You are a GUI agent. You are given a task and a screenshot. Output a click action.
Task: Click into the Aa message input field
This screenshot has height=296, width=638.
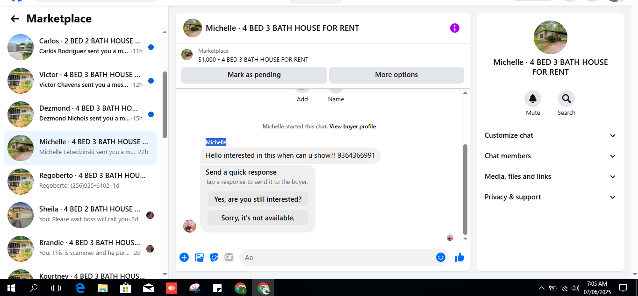(x=337, y=257)
